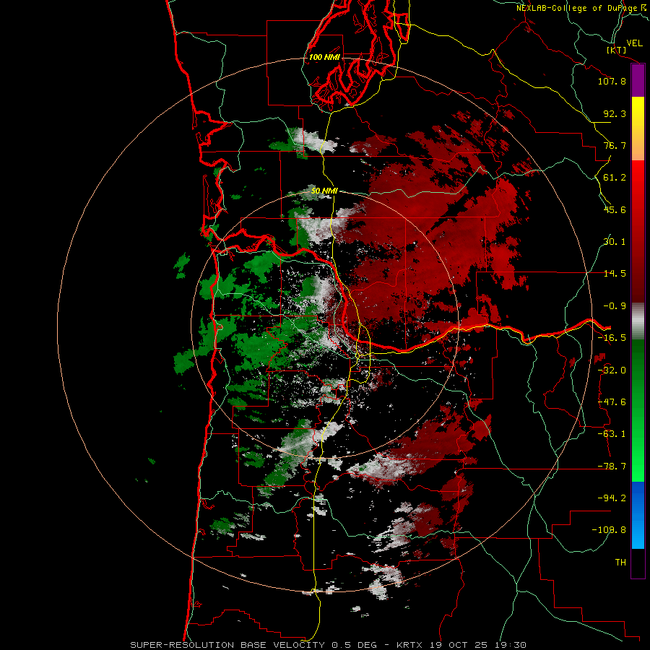Click the 50 NMI range ring label
This screenshot has width=650, height=650.
(x=324, y=191)
